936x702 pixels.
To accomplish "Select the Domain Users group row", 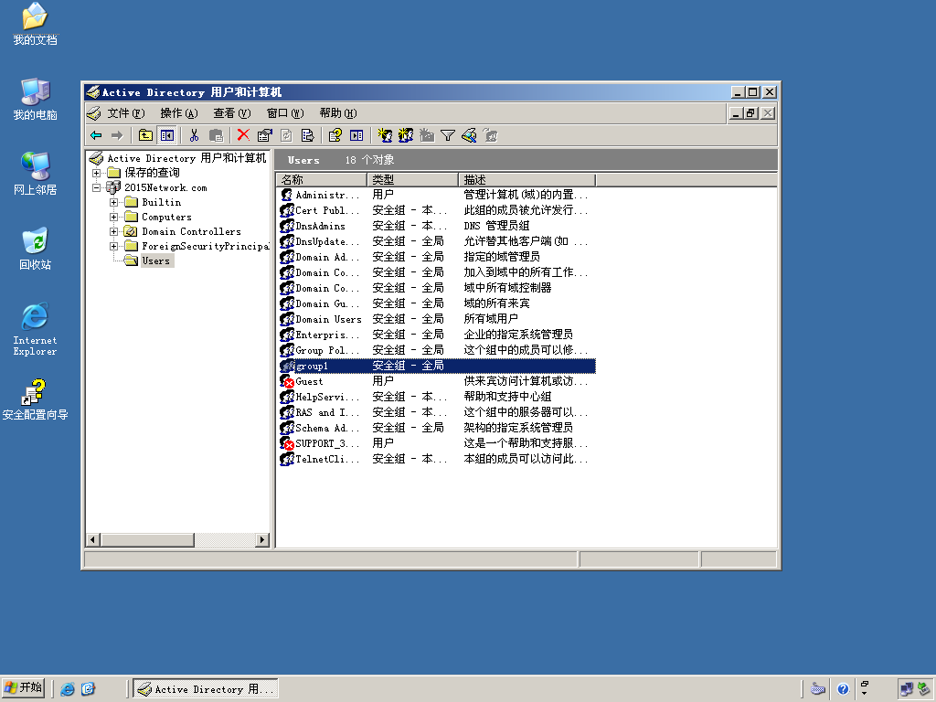I will [437, 319].
